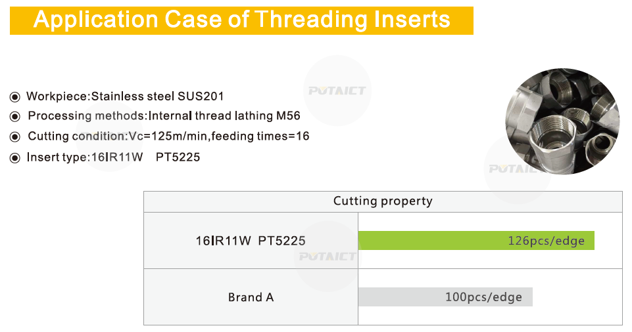This screenshot has width=632, height=332.
Task: Click the 16IR11W PT5225 table row label
Action: click(x=251, y=241)
